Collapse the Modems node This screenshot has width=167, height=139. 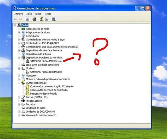tap(19, 68)
